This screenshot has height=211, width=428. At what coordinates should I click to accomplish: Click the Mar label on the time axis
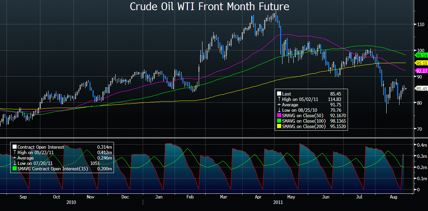(x=223, y=196)
